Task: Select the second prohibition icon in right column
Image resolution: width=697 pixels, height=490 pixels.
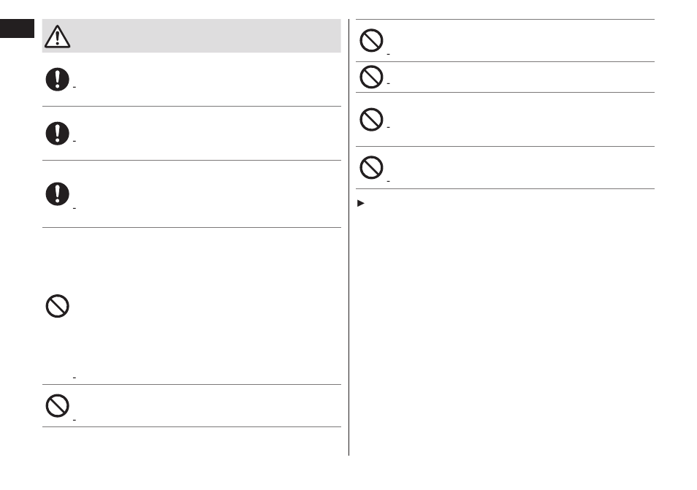Action: [x=371, y=77]
